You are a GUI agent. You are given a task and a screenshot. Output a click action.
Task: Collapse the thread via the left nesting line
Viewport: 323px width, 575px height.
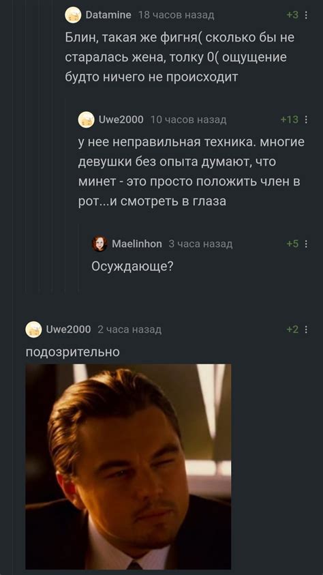(27, 147)
